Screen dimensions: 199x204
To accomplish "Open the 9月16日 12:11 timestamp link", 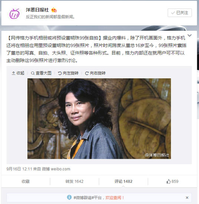I will 19,169.
